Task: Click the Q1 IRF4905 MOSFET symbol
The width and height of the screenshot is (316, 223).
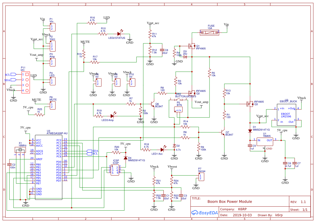Action: click(192, 46)
